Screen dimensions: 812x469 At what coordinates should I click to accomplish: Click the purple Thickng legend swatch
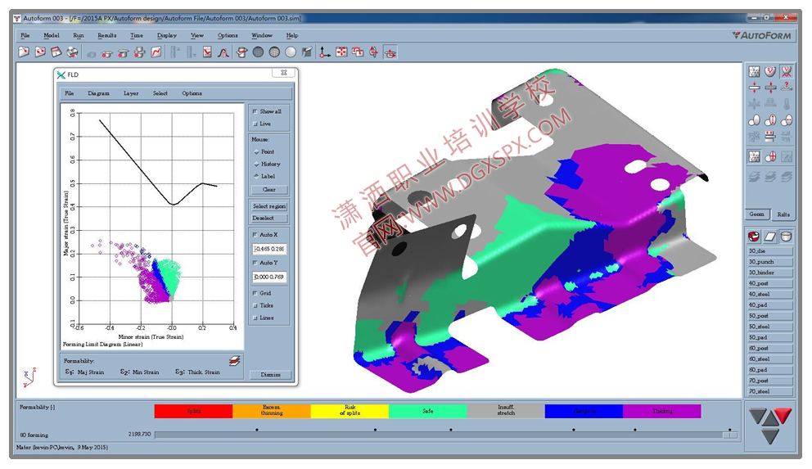(662, 411)
